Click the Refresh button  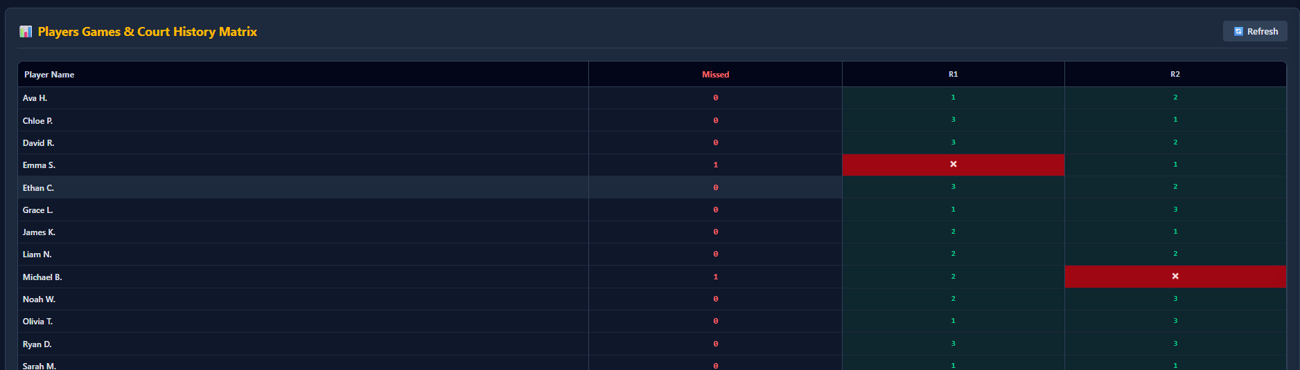coord(1255,31)
